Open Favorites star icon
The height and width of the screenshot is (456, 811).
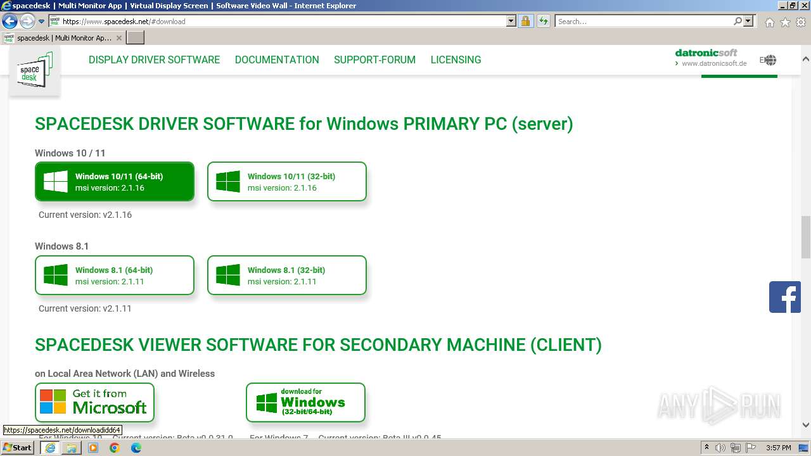(x=785, y=22)
